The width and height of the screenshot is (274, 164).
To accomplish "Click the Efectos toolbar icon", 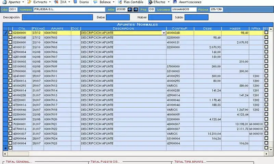I will [150, 2].
